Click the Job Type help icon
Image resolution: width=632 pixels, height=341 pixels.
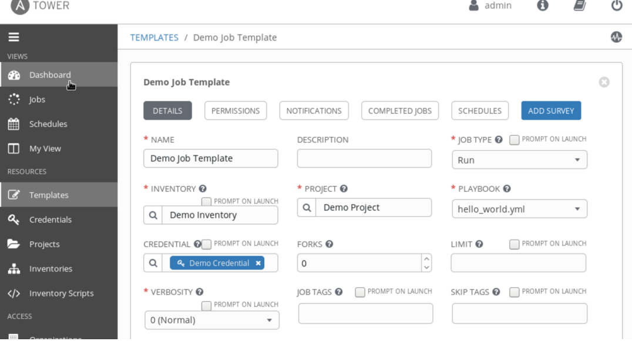(x=499, y=140)
